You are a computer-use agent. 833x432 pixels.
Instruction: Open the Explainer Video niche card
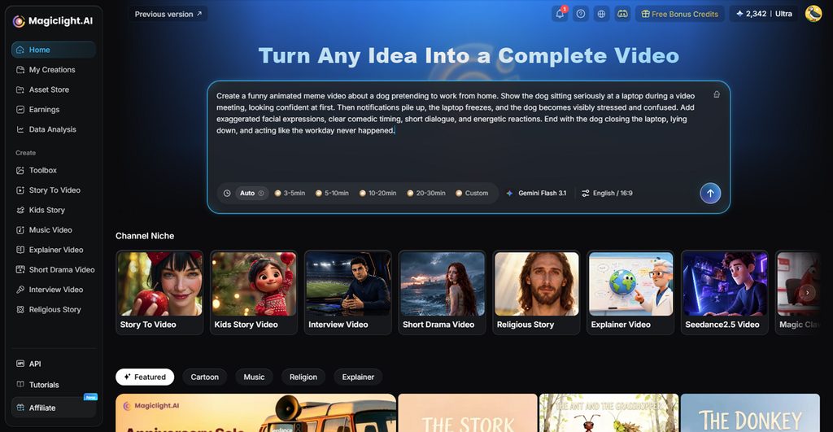[x=630, y=292]
